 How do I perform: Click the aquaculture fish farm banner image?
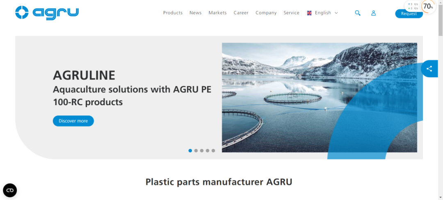coord(319,97)
